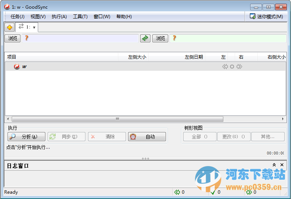The image size is (291, 199).
Task: Click the scrollbar left arrow
Action: pos(8,119)
